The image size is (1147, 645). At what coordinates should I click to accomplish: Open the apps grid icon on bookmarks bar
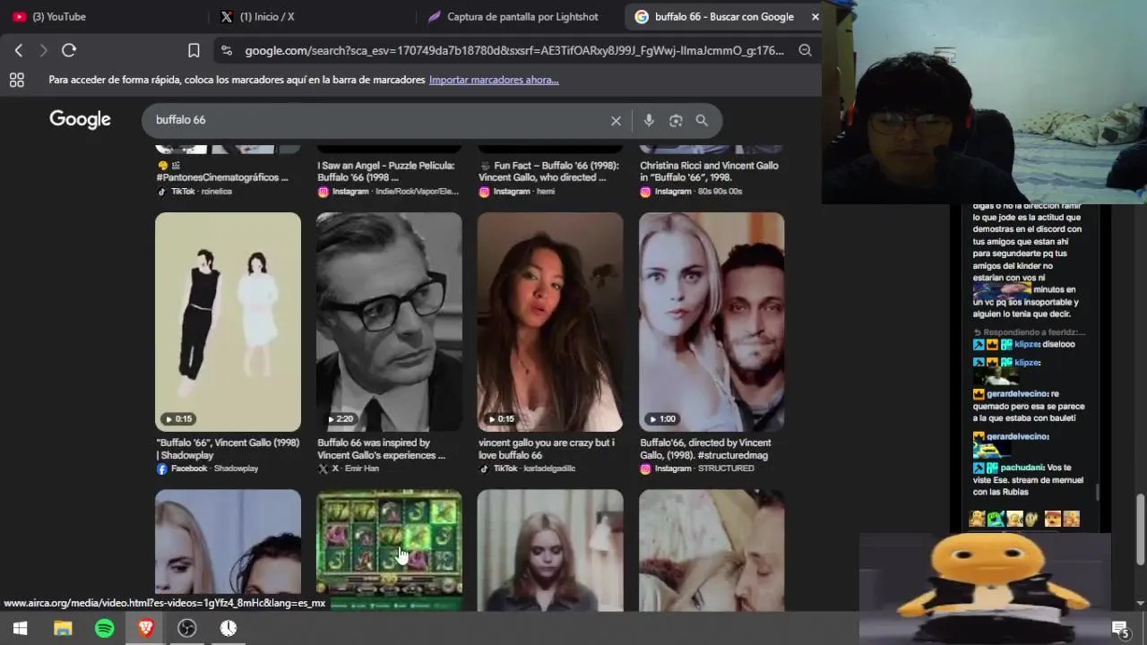tap(16, 80)
